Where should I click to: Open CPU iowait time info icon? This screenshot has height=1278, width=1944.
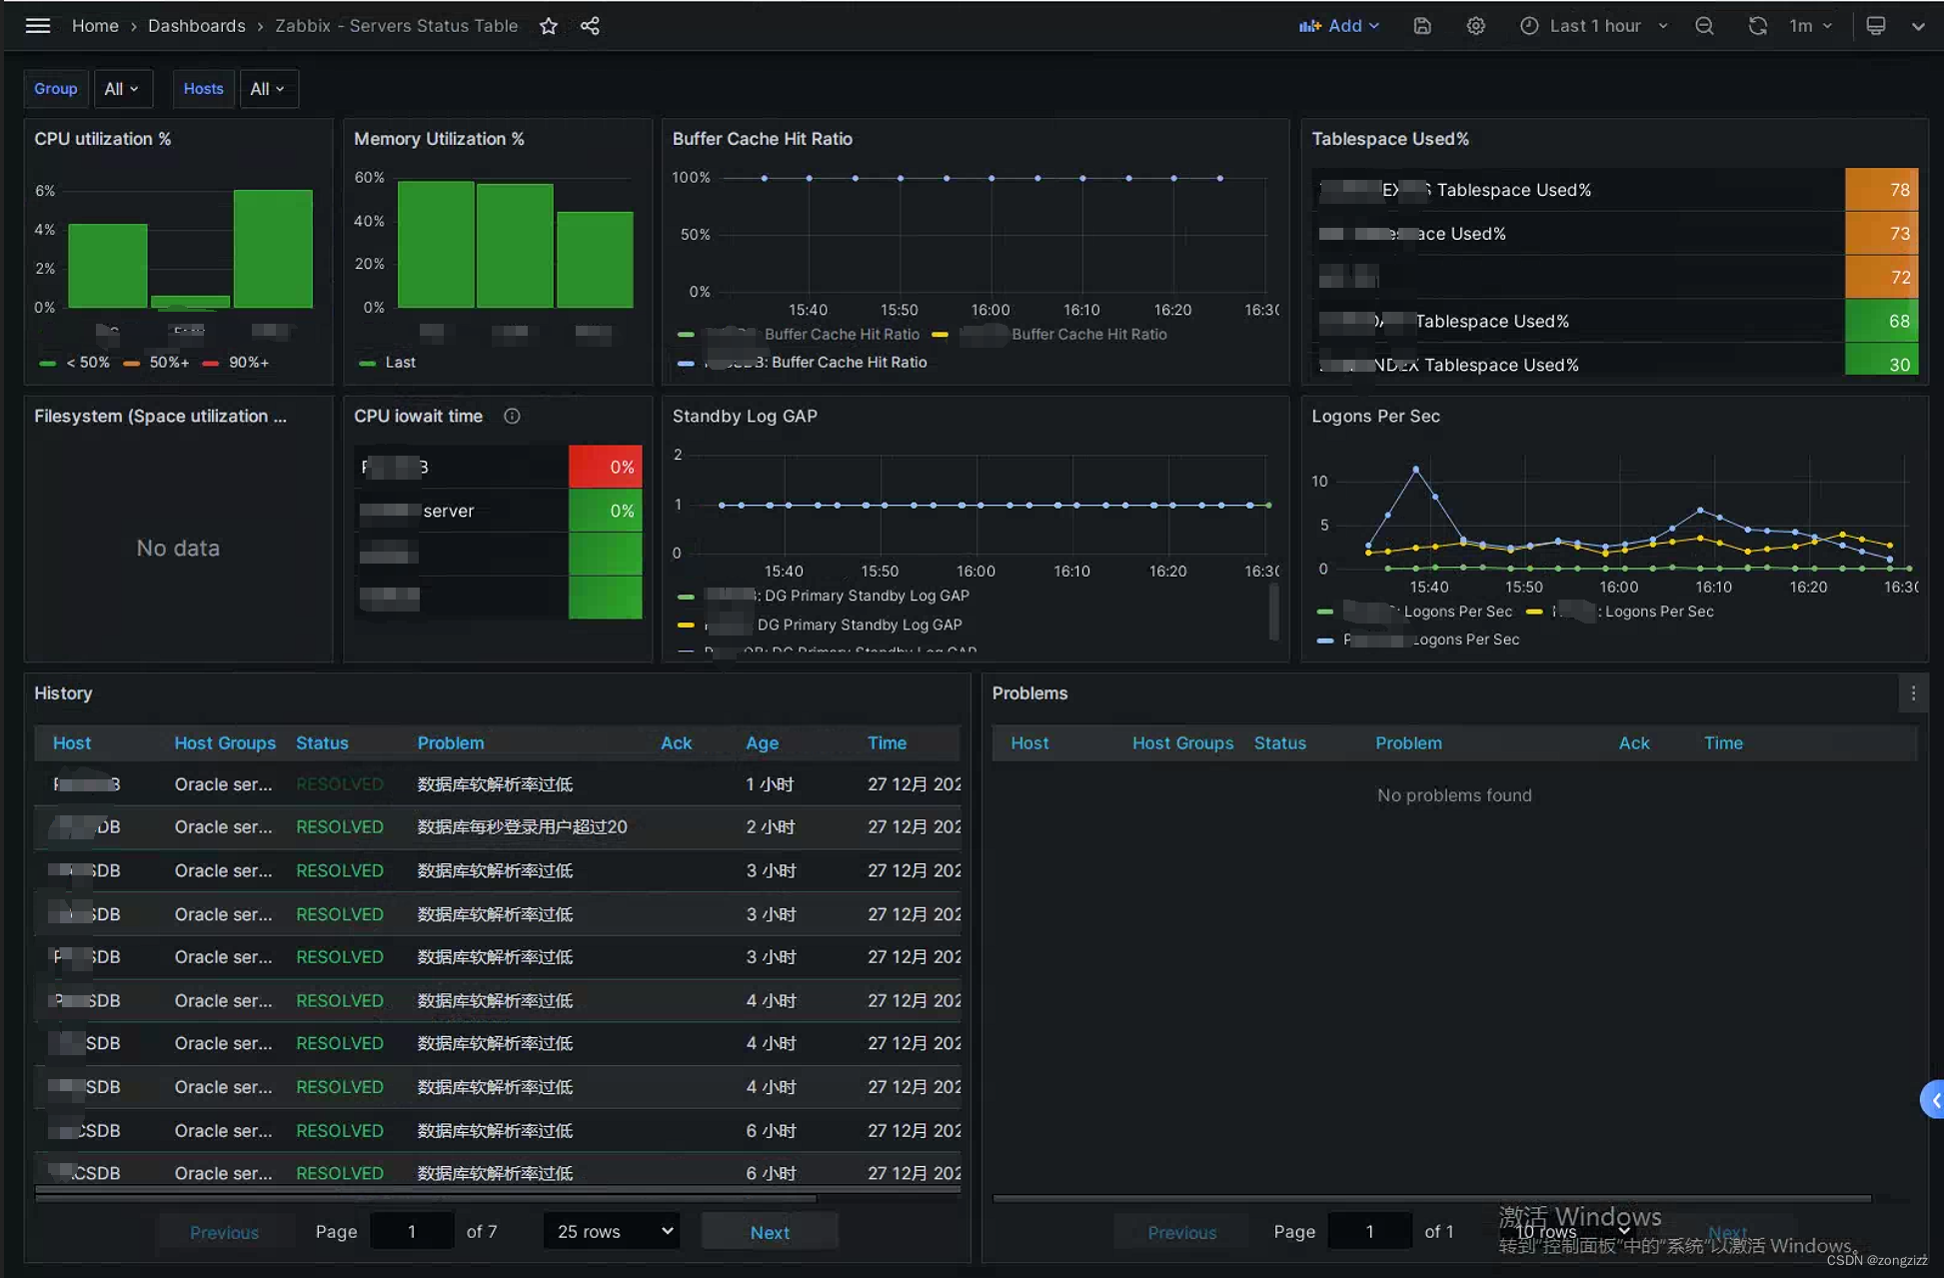(512, 416)
